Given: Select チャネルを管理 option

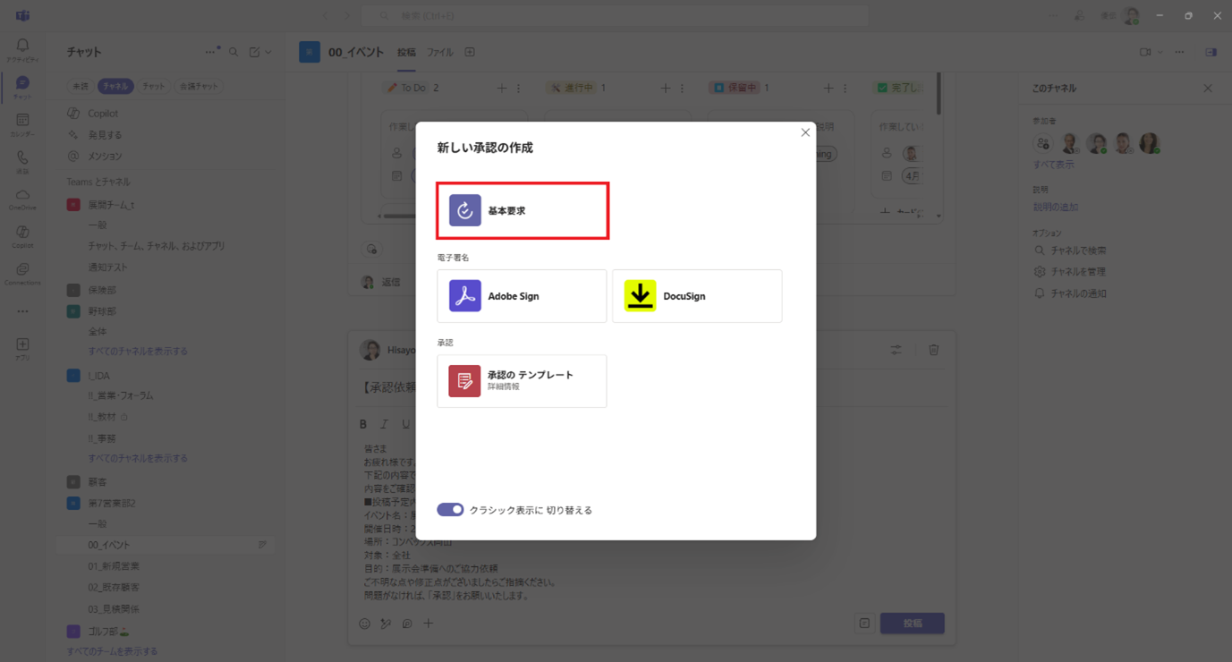Looking at the screenshot, I should (x=1071, y=272).
